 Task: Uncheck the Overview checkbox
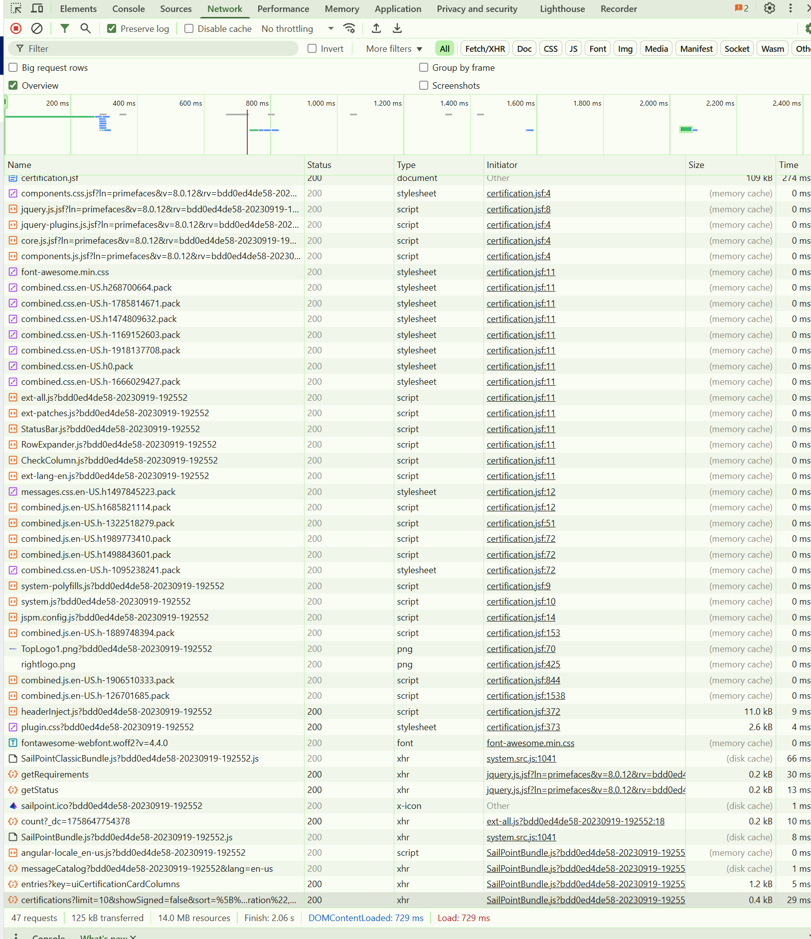[13, 85]
